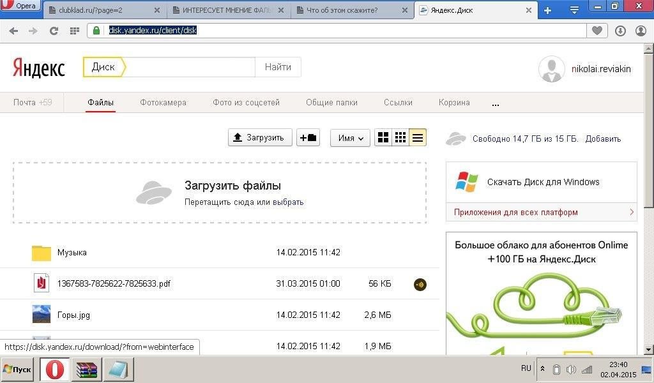This screenshot has height=383, width=654.
Task: Open Opera Speed Dial grid icon
Action: tap(75, 31)
